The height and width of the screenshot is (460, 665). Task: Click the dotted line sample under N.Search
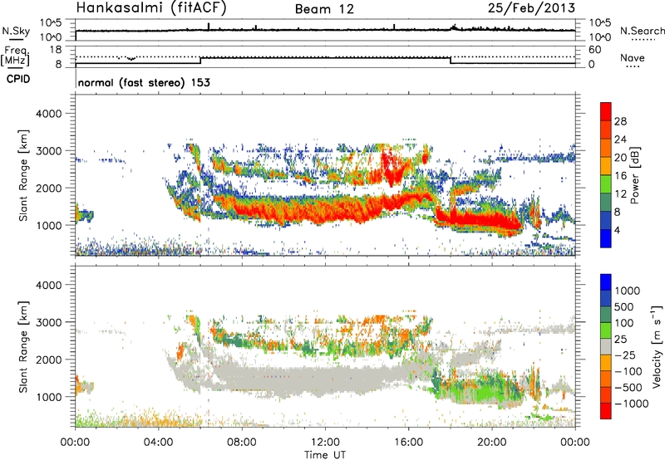[643, 40]
